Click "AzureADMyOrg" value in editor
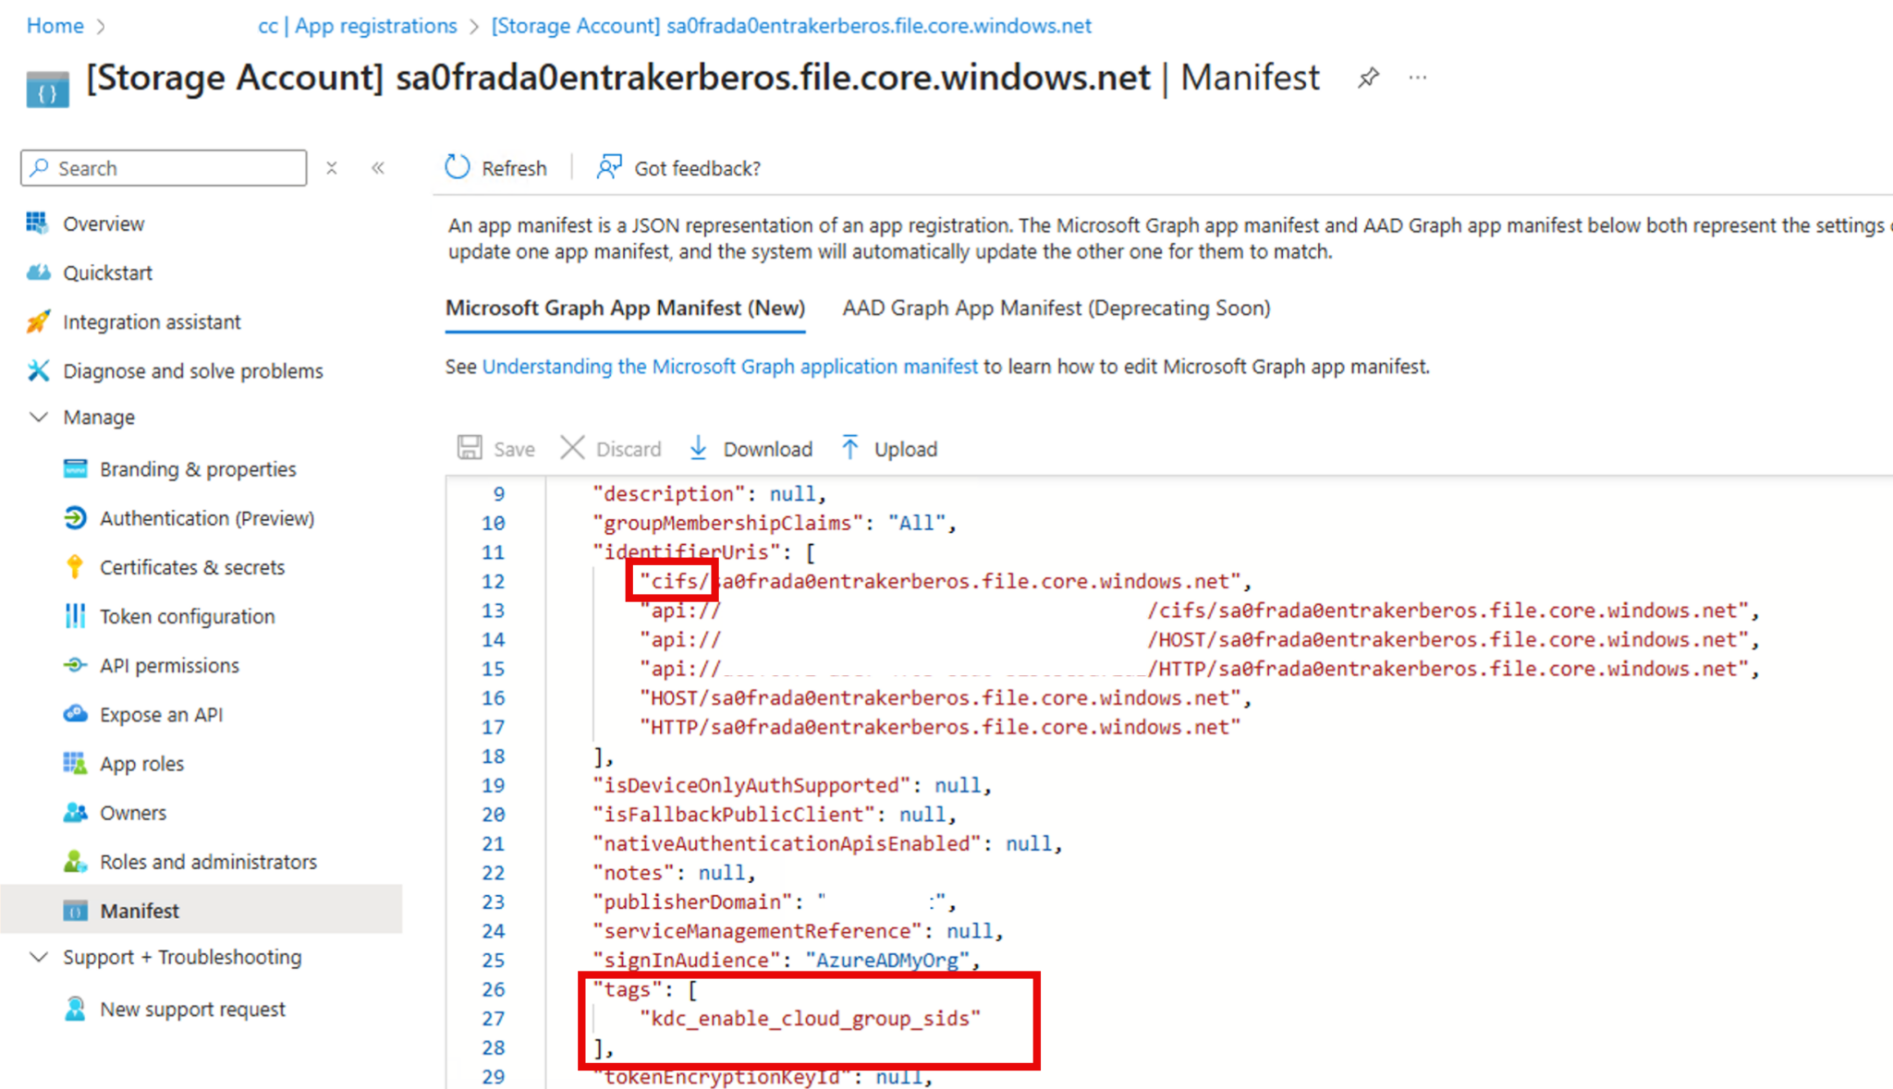Image resolution: width=1893 pixels, height=1089 pixels. (x=886, y=960)
